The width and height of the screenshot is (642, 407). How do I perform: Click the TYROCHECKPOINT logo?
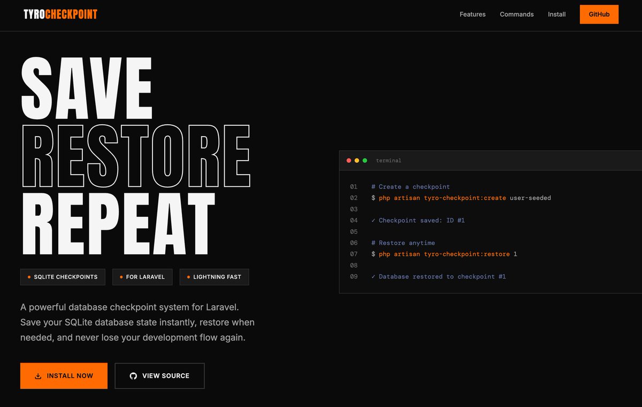coord(60,14)
